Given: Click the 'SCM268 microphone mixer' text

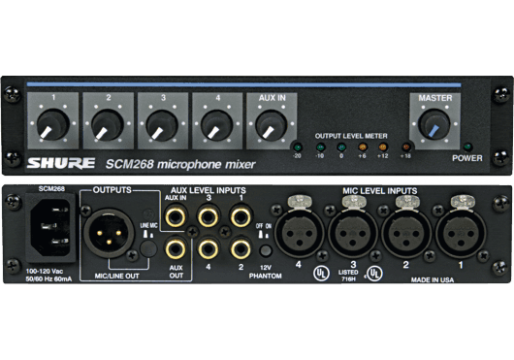Looking at the screenshot, I should pyautogui.click(x=180, y=164).
